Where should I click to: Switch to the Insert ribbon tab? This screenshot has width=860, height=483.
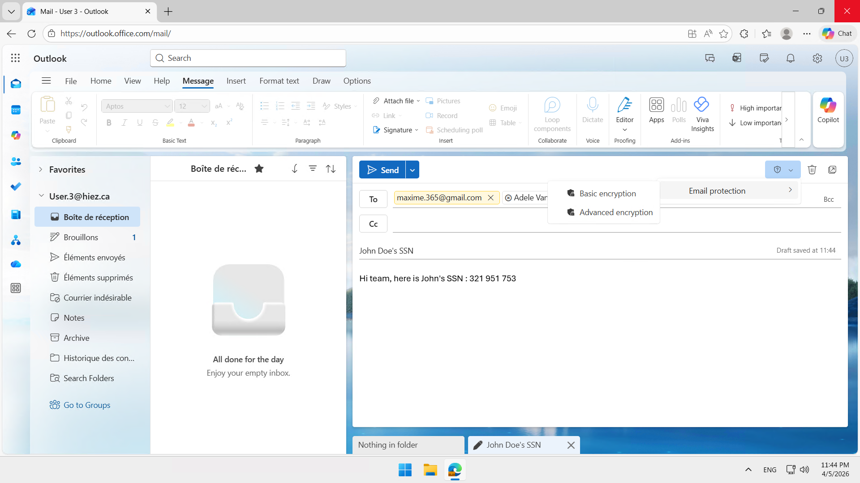pos(236,81)
